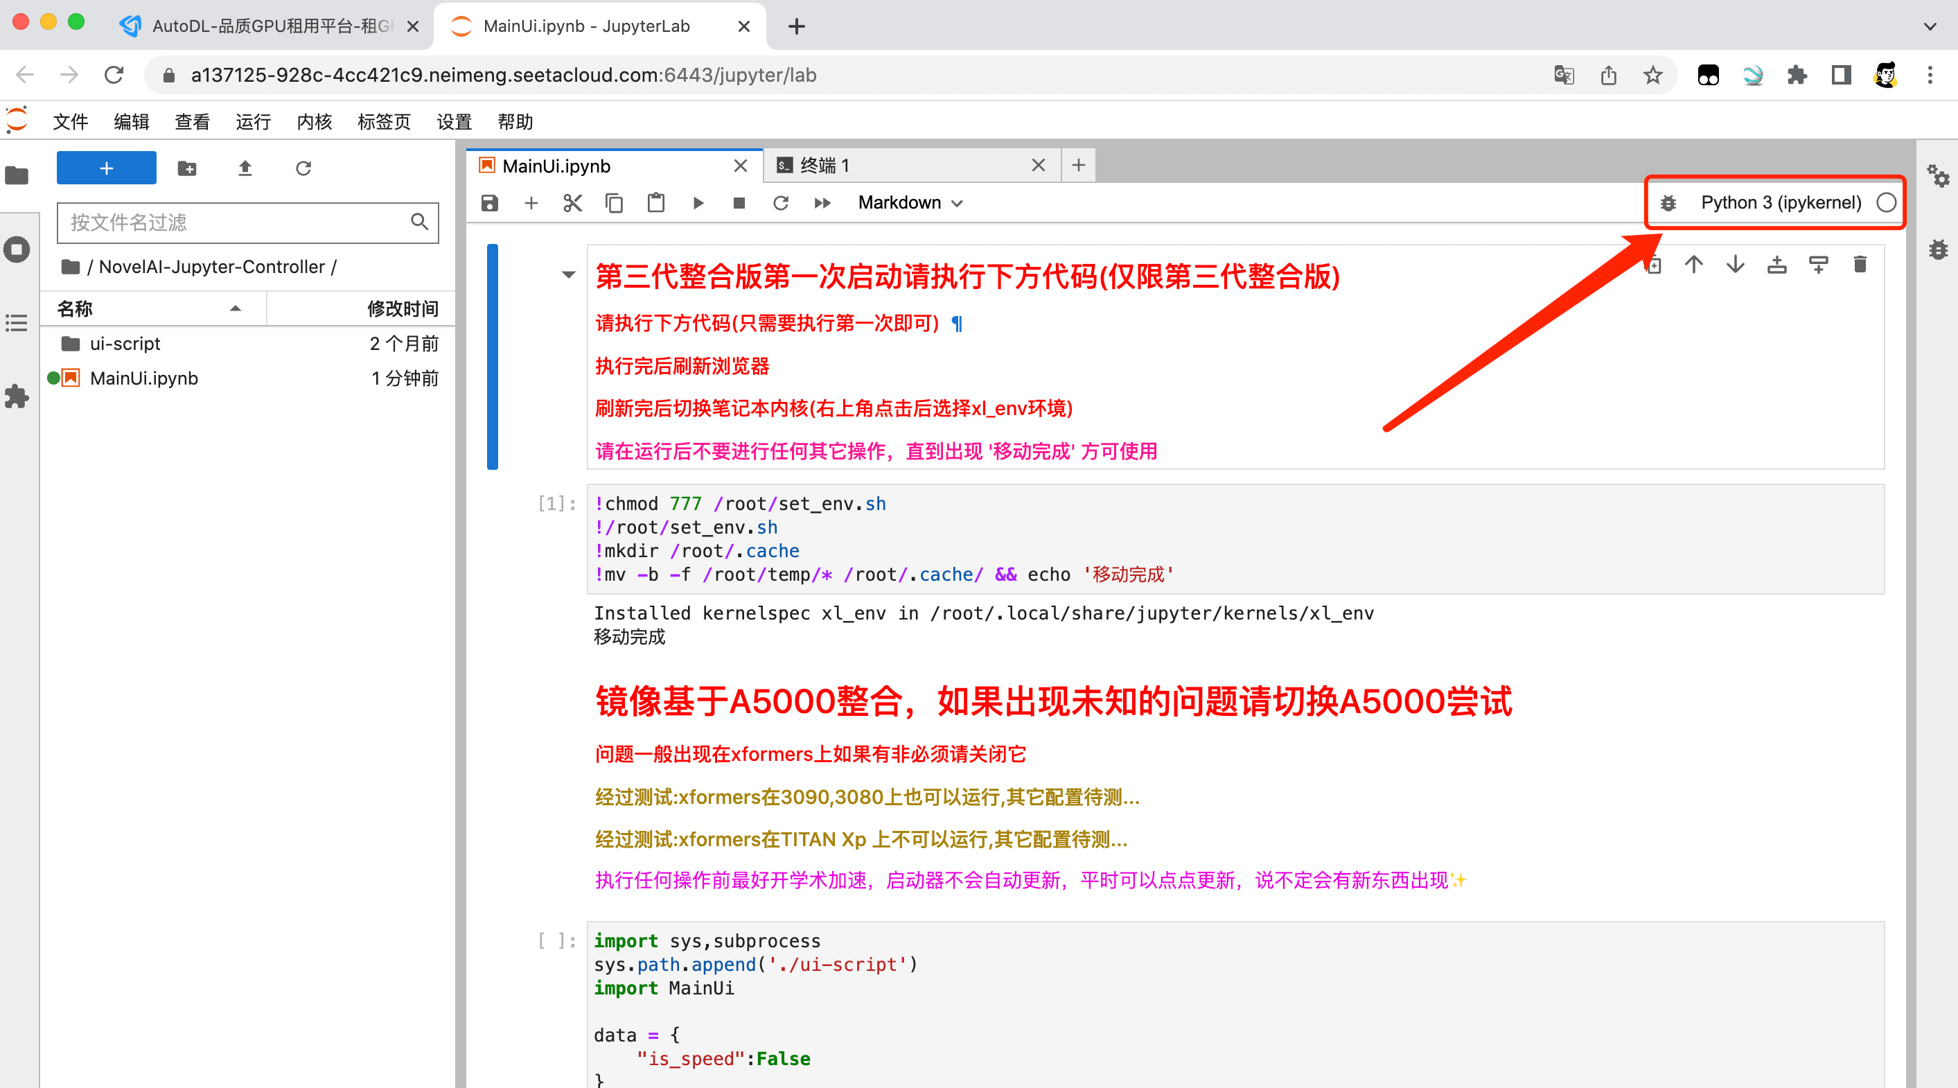Interrupt the kernel with the stop square
Image resolution: width=1958 pixels, height=1088 pixels.
coord(739,203)
